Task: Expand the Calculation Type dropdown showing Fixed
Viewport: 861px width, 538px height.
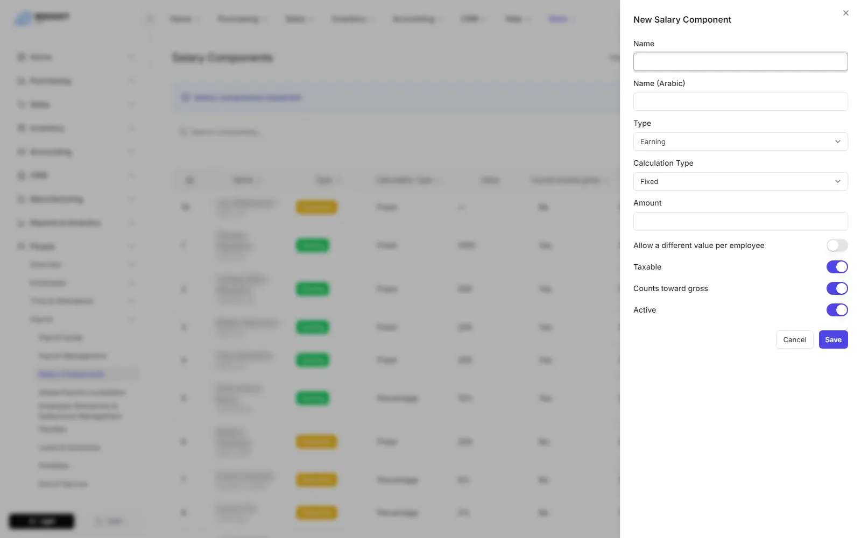Action: 740,181
